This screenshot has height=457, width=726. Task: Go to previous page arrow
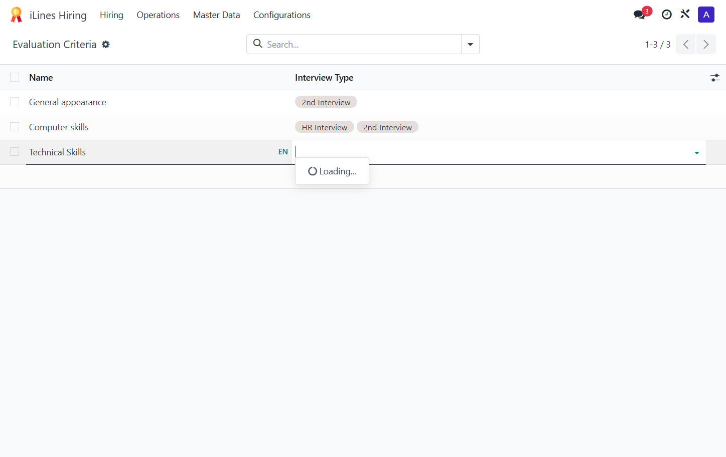click(686, 44)
